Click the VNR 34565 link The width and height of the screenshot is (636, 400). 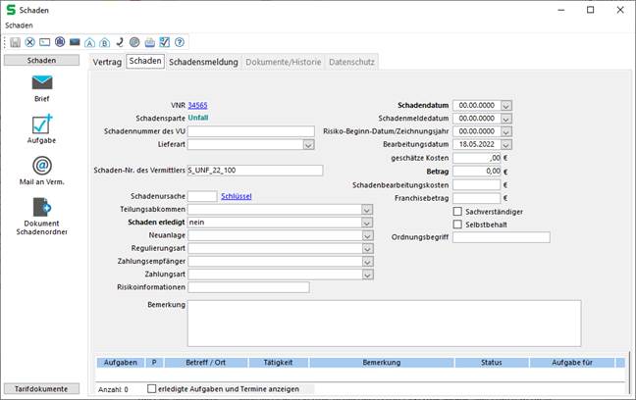(x=197, y=105)
